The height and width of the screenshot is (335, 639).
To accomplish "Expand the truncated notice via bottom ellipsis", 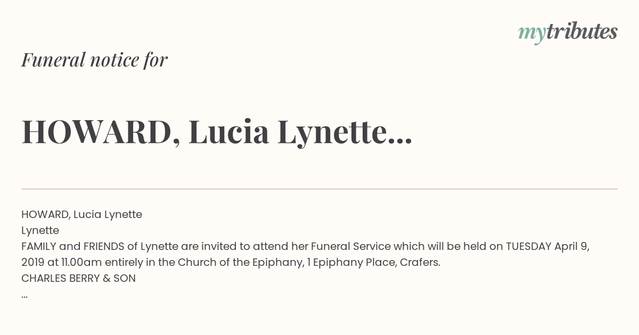I will coord(24,297).
